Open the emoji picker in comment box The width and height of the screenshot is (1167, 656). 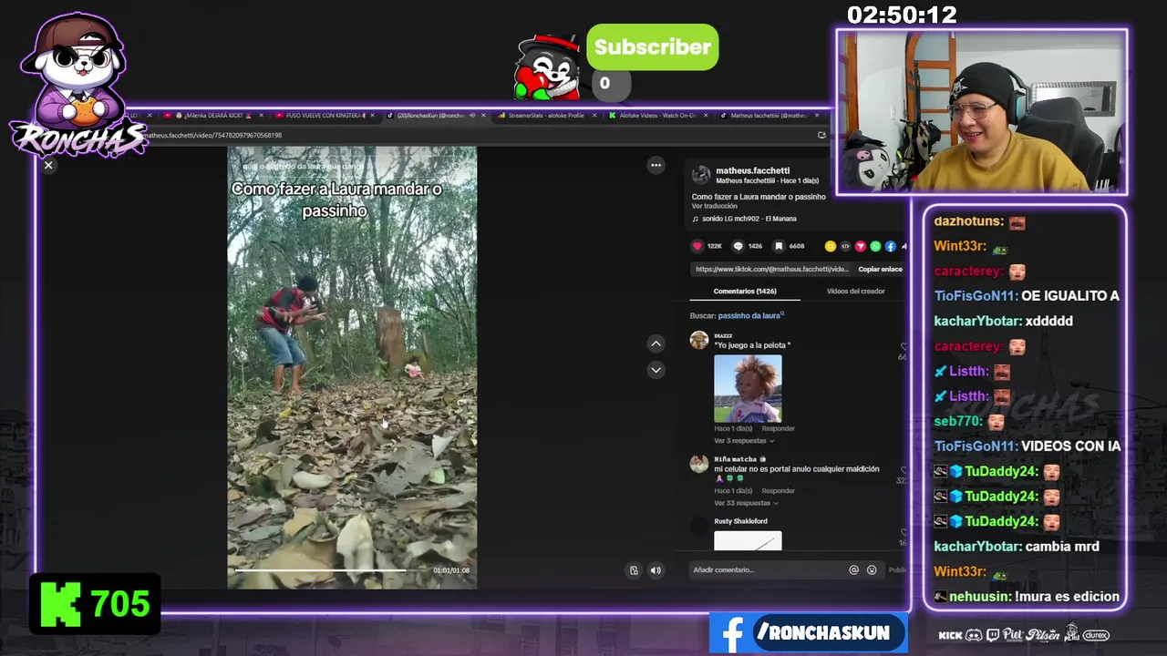[x=872, y=569]
